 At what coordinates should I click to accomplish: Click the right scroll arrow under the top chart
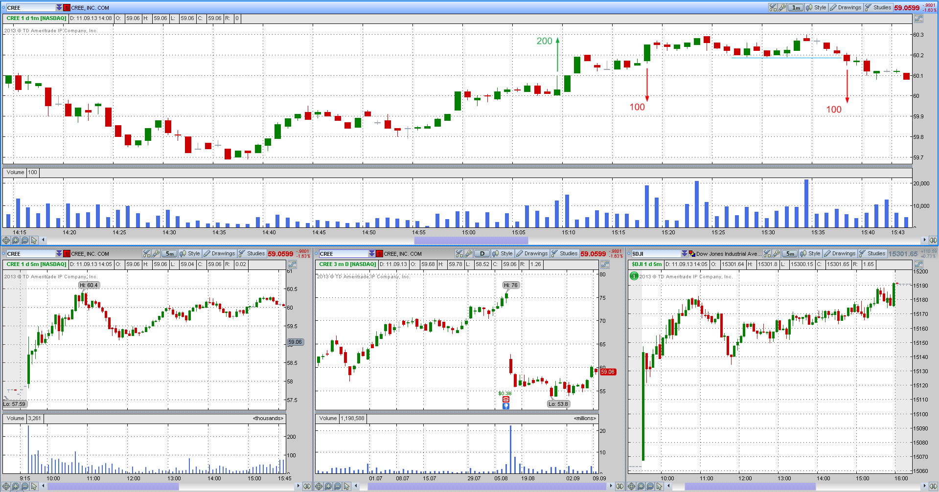tap(924, 240)
